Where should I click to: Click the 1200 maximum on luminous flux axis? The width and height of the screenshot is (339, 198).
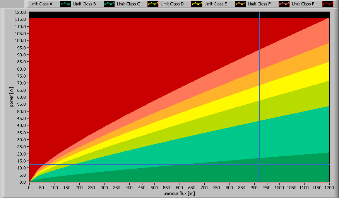coord(329,187)
